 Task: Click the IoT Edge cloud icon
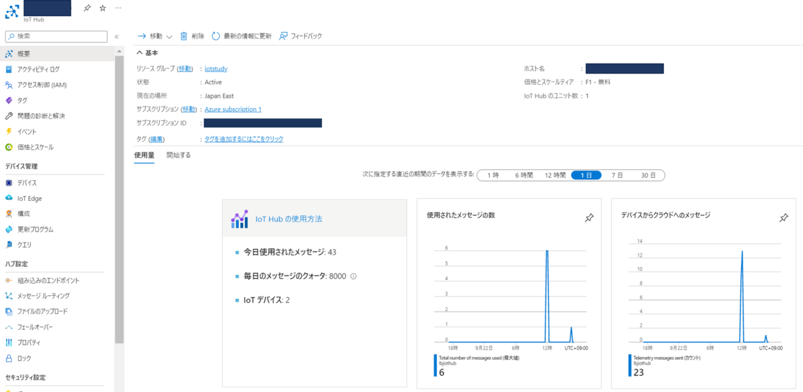(x=9, y=198)
